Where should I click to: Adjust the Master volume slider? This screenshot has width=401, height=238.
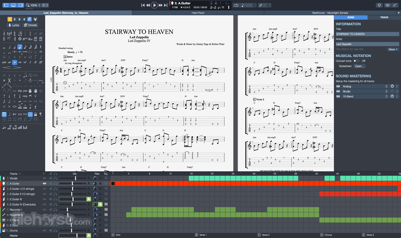click(x=73, y=235)
